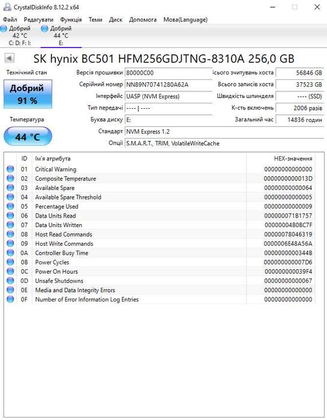Click status orb for Data Units Read row
This screenshot has width=327, height=420.
(x=10, y=216)
